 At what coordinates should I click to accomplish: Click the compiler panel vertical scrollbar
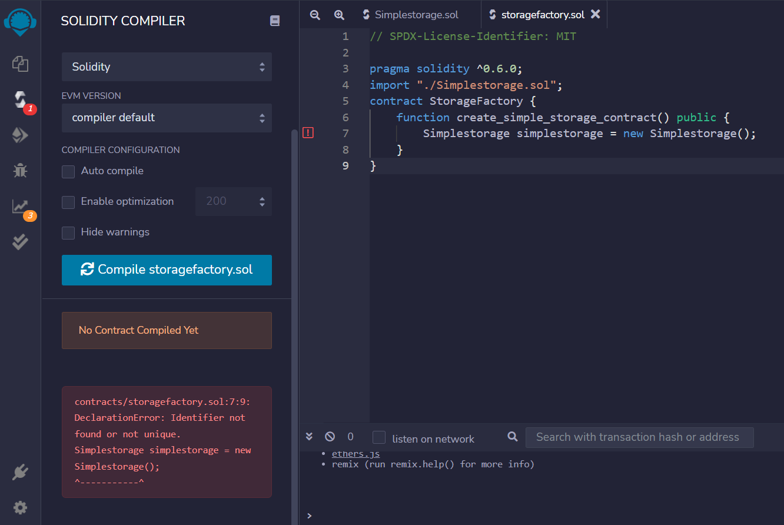(294, 327)
